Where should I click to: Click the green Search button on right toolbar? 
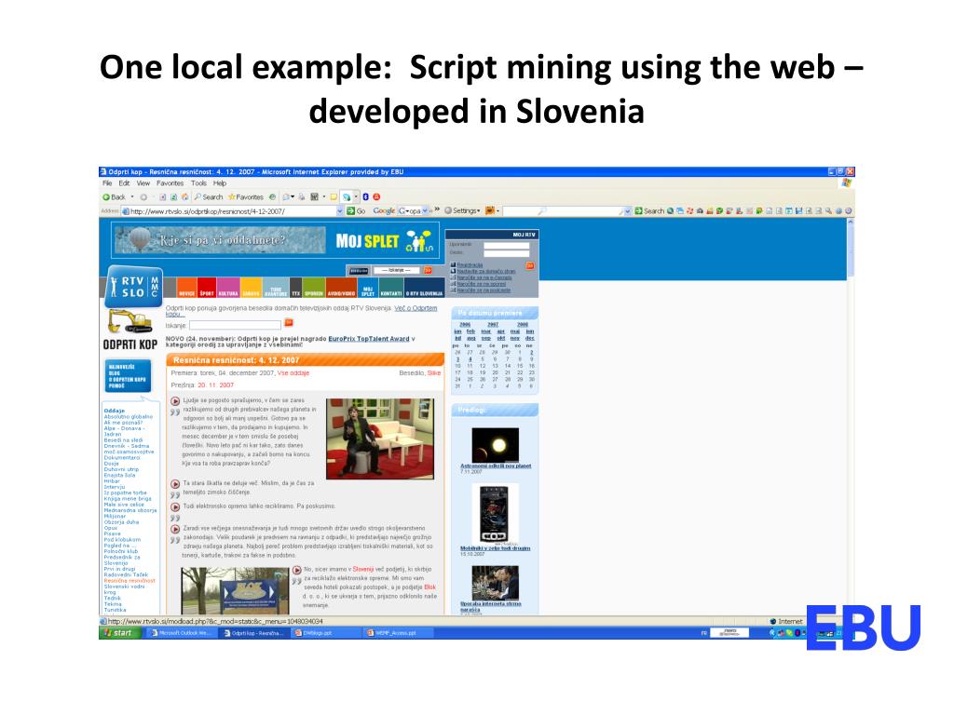click(x=649, y=211)
